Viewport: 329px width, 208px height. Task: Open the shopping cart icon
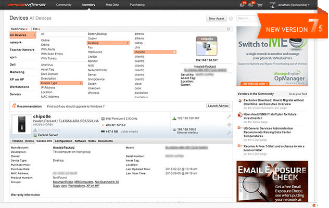pos(260,5)
